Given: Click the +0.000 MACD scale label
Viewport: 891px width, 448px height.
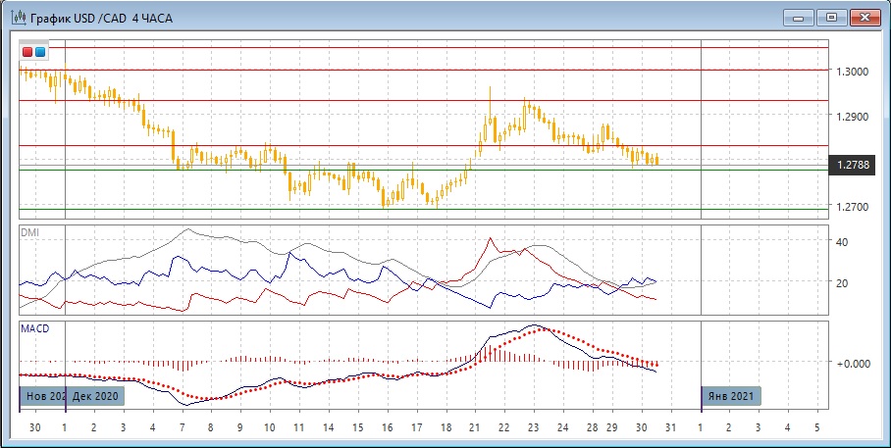Looking at the screenshot, I should [x=853, y=364].
